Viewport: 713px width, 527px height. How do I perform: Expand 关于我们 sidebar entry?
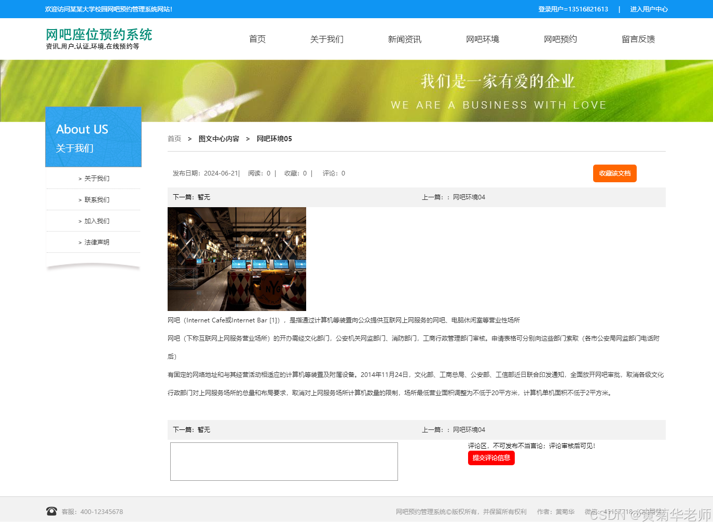(95, 178)
